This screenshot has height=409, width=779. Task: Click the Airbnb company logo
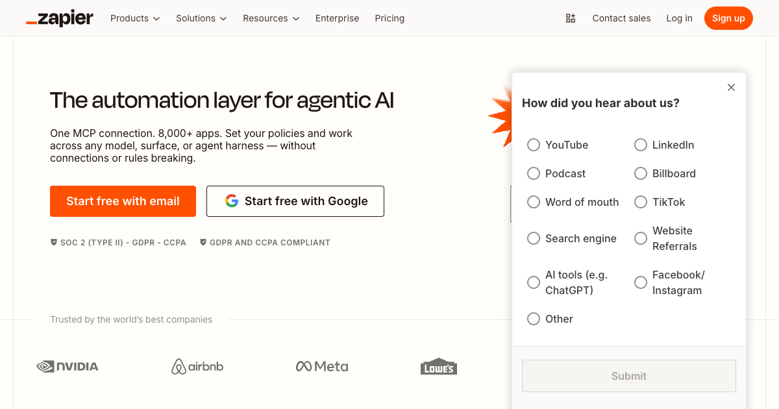tap(197, 366)
